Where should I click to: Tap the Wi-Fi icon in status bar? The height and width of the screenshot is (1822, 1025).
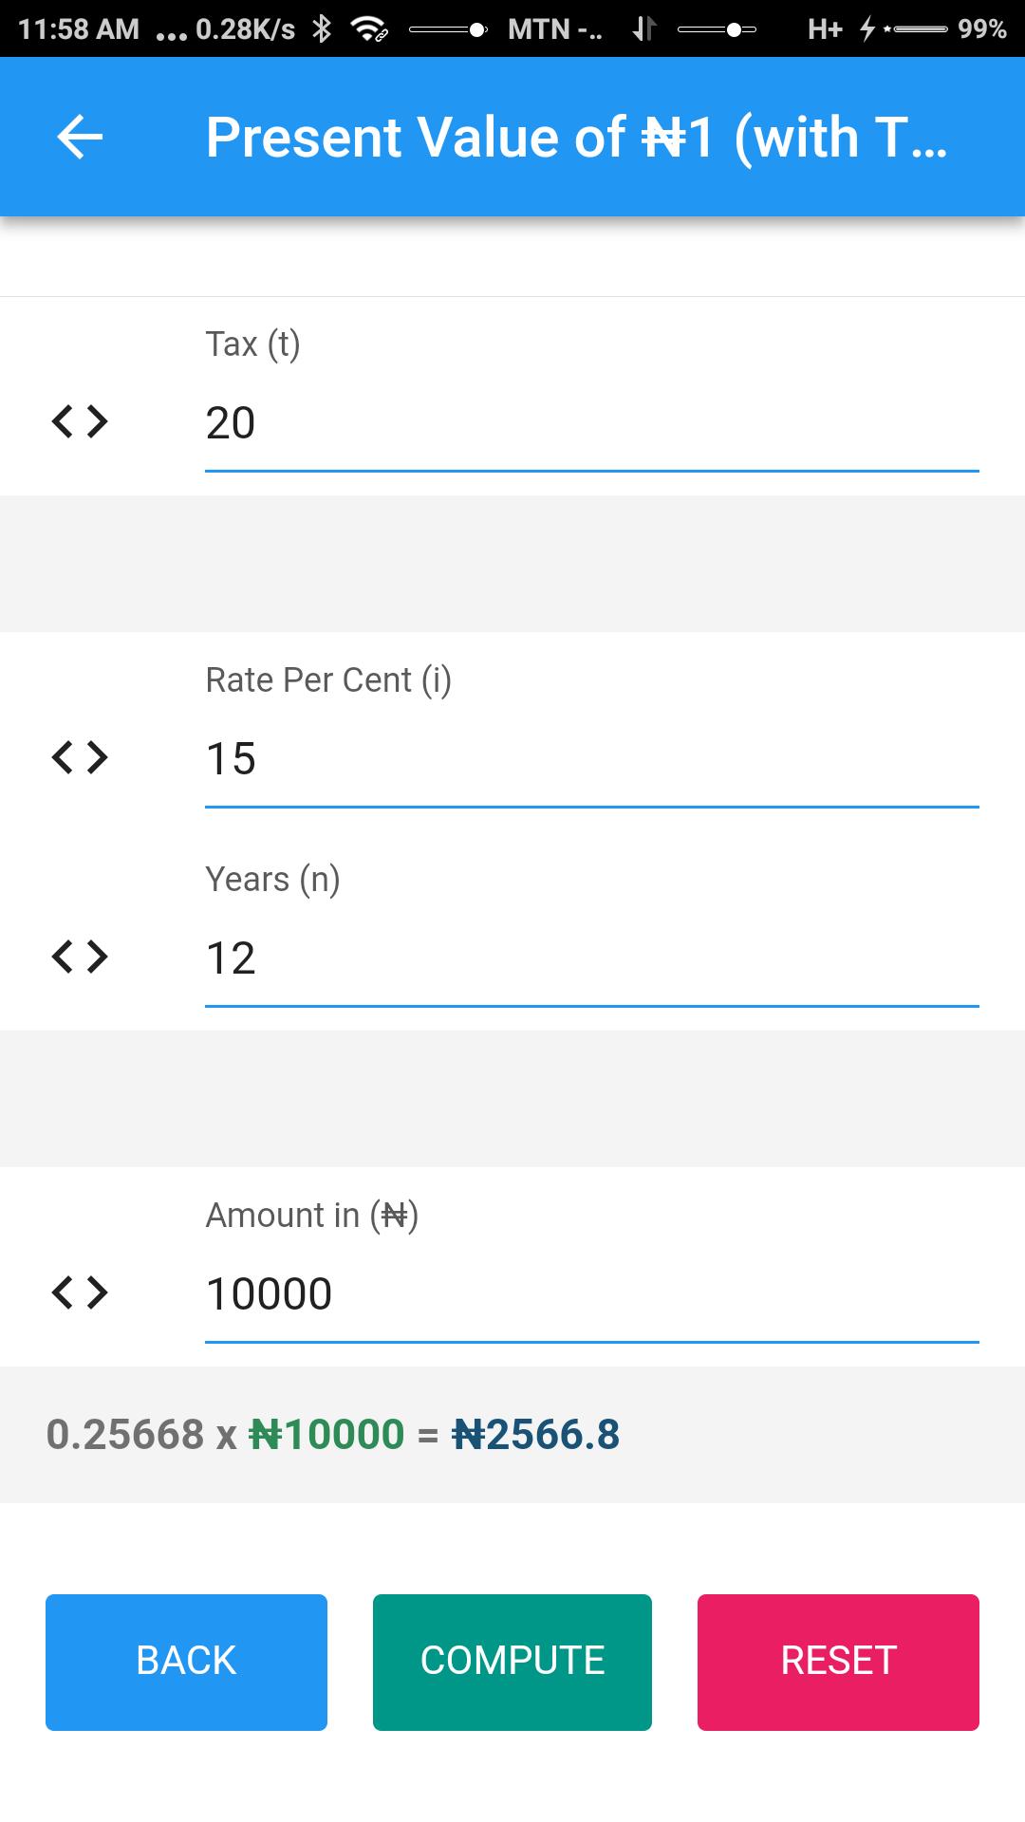click(x=369, y=28)
